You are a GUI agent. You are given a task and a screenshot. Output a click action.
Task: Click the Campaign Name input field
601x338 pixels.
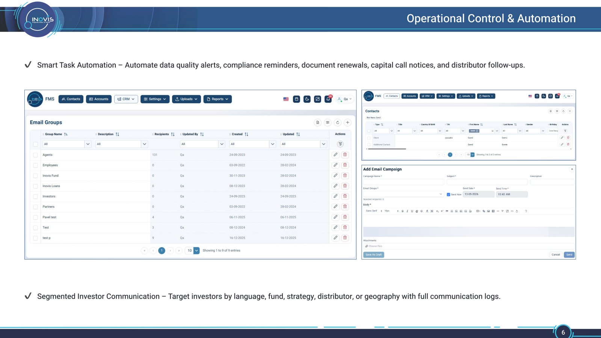[403, 182]
